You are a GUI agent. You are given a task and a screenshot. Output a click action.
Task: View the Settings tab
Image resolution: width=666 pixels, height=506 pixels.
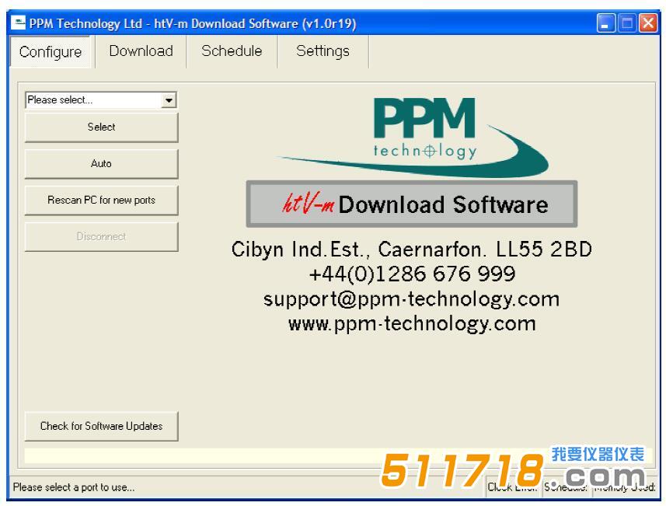(323, 51)
